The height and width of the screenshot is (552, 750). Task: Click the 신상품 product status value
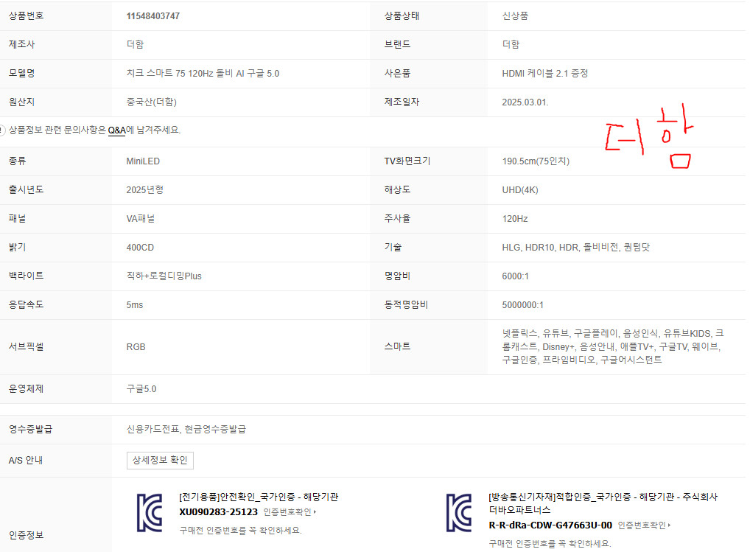(x=515, y=15)
